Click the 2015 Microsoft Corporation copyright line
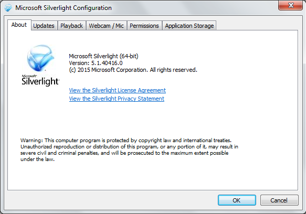The image size is (306, 214). pyautogui.click(x=133, y=70)
